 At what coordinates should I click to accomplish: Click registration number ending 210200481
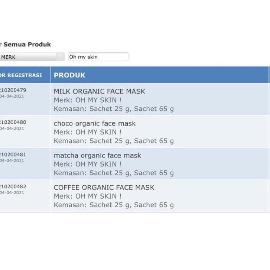pyautogui.click(x=13, y=154)
